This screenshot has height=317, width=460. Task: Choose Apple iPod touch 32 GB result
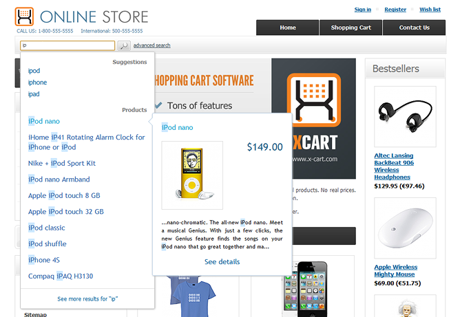pyautogui.click(x=66, y=212)
